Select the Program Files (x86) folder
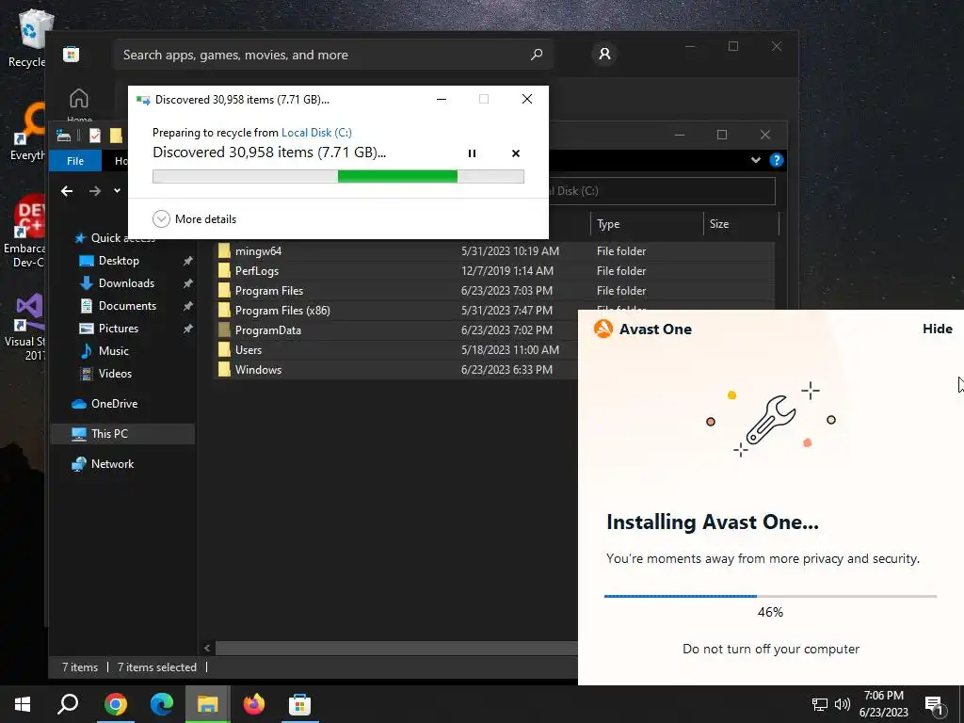This screenshot has height=723, width=964. pyautogui.click(x=282, y=311)
